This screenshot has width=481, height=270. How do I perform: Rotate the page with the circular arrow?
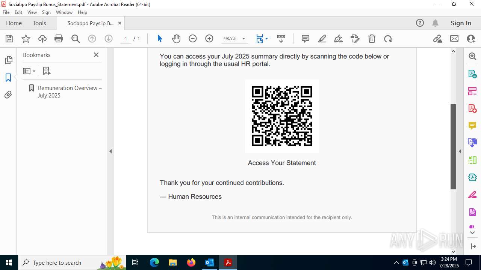point(388,39)
